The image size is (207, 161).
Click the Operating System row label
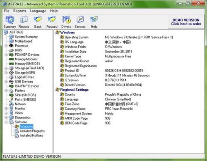(x=77, y=37)
